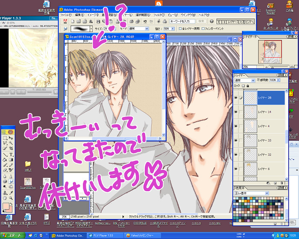The image size is (299, 239).
Task: Toggle the lock transparent pixels box
Action: [x=243, y=86]
